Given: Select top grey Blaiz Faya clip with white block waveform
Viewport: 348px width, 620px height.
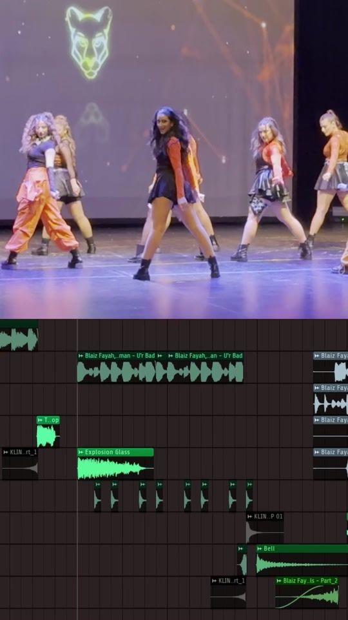Looking at the screenshot, I should (x=331, y=367).
